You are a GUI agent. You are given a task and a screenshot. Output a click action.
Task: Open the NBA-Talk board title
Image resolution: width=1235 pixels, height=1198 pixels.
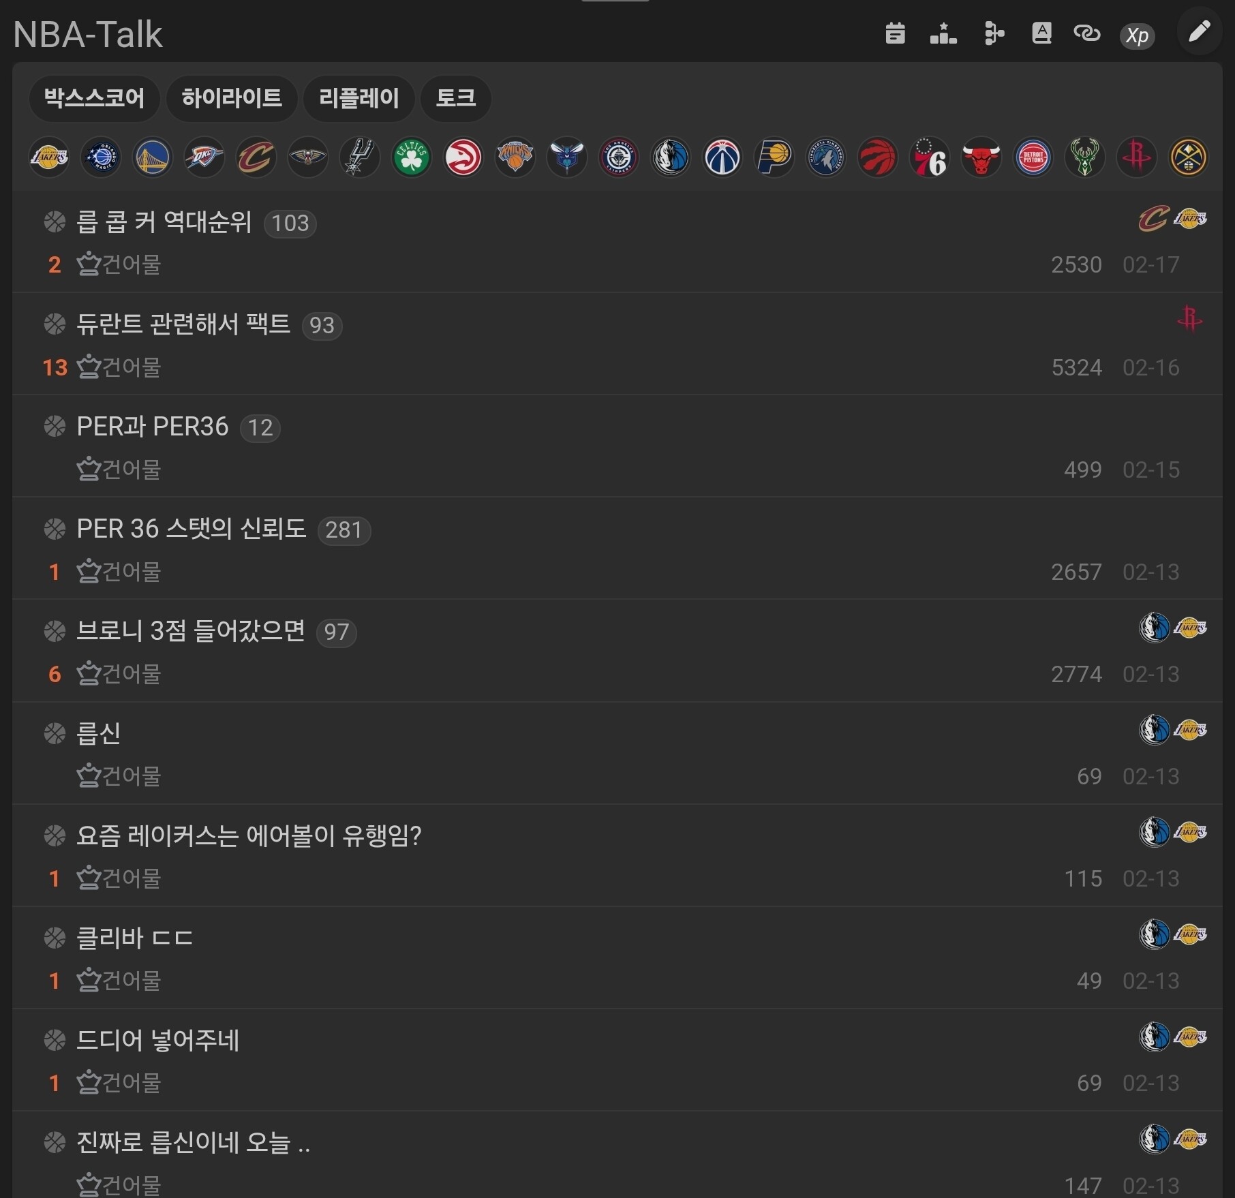pyautogui.click(x=88, y=34)
